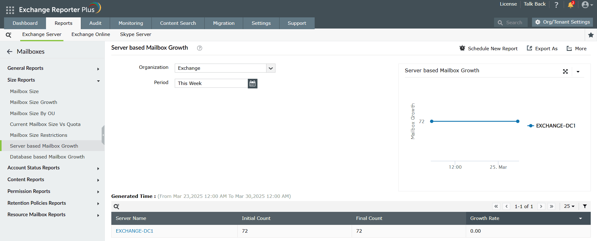Go back using the Mailboxes arrow icon
Viewport: 597px width, 241px height.
[x=10, y=51]
